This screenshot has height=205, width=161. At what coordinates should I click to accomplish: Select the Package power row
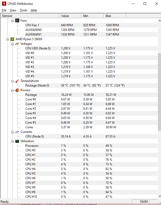coord(91,95)
